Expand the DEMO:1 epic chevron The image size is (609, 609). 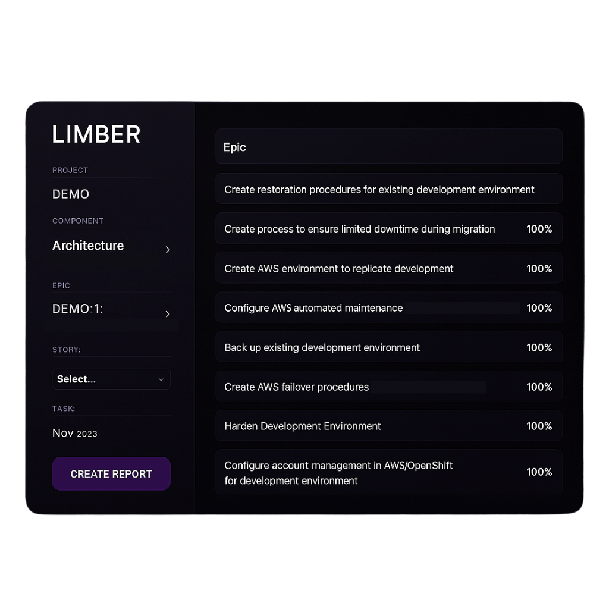[168, 314]
